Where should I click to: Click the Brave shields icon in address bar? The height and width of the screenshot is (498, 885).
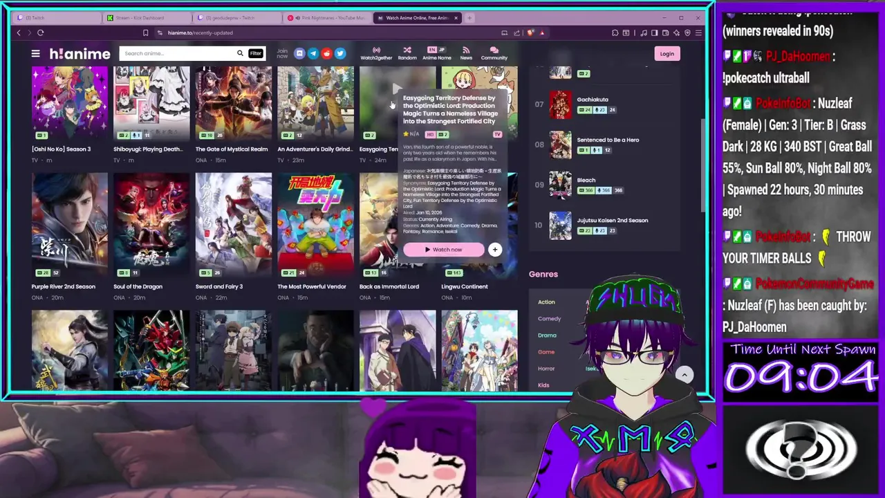pyautogui.click(x=530, y=33)
